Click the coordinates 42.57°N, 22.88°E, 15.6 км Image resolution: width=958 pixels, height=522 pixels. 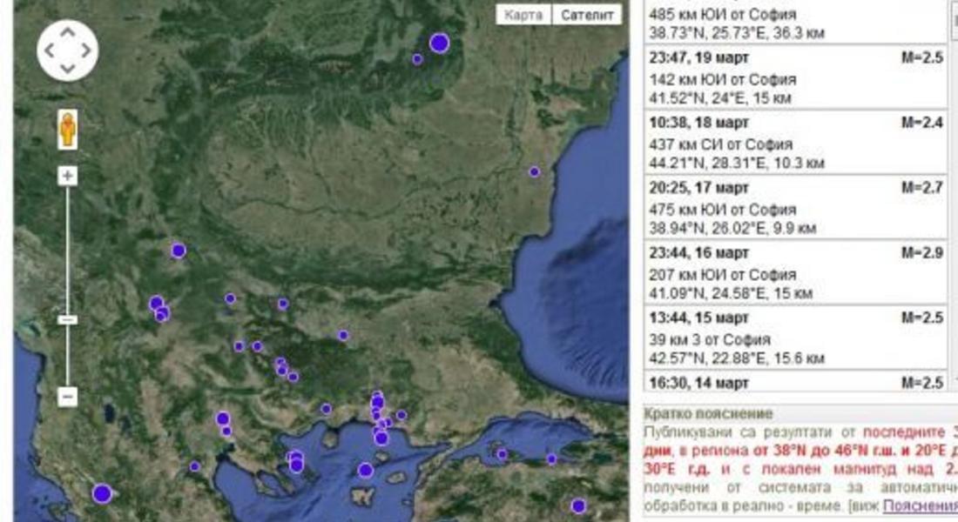pos(736,358)
